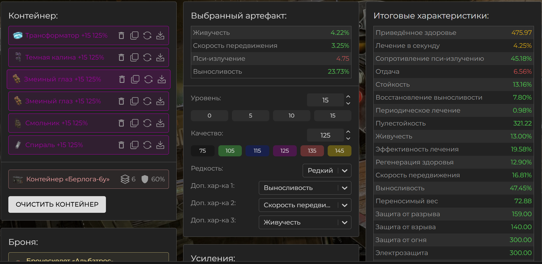Viewport: 542px width, 264px height.
Task: Replace the Спираль artifact
Action: point(147,145)
